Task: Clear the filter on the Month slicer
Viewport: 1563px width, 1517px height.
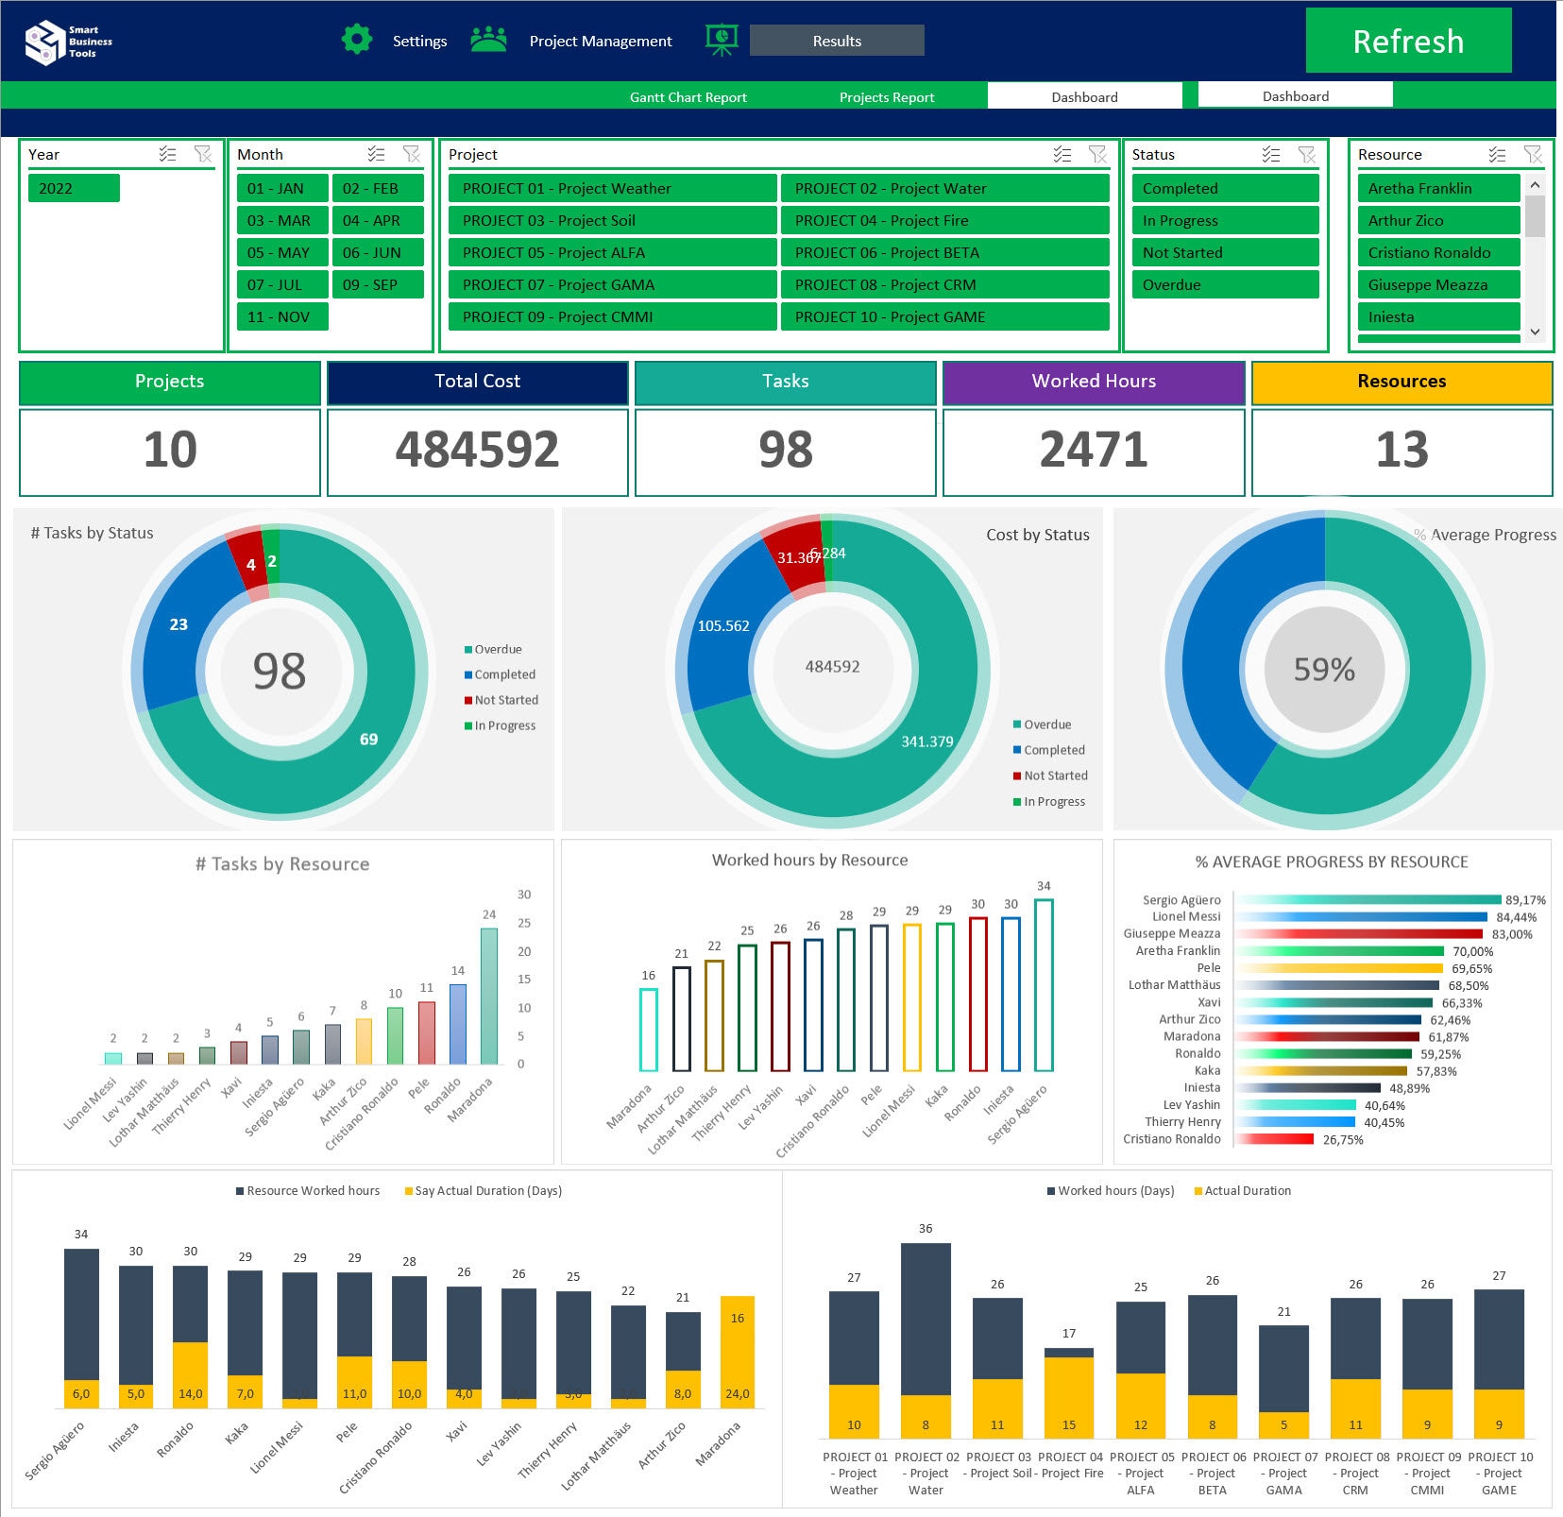Action: [410, 153]
